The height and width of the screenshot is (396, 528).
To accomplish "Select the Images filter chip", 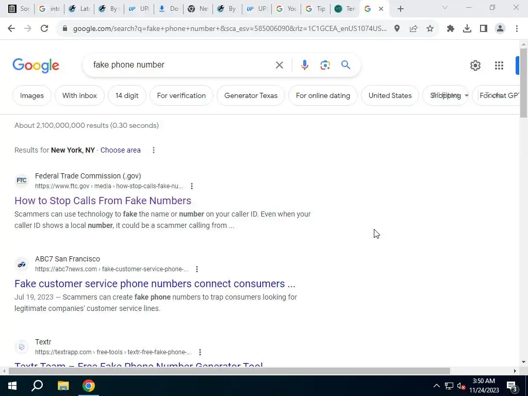I will point(32,95).
